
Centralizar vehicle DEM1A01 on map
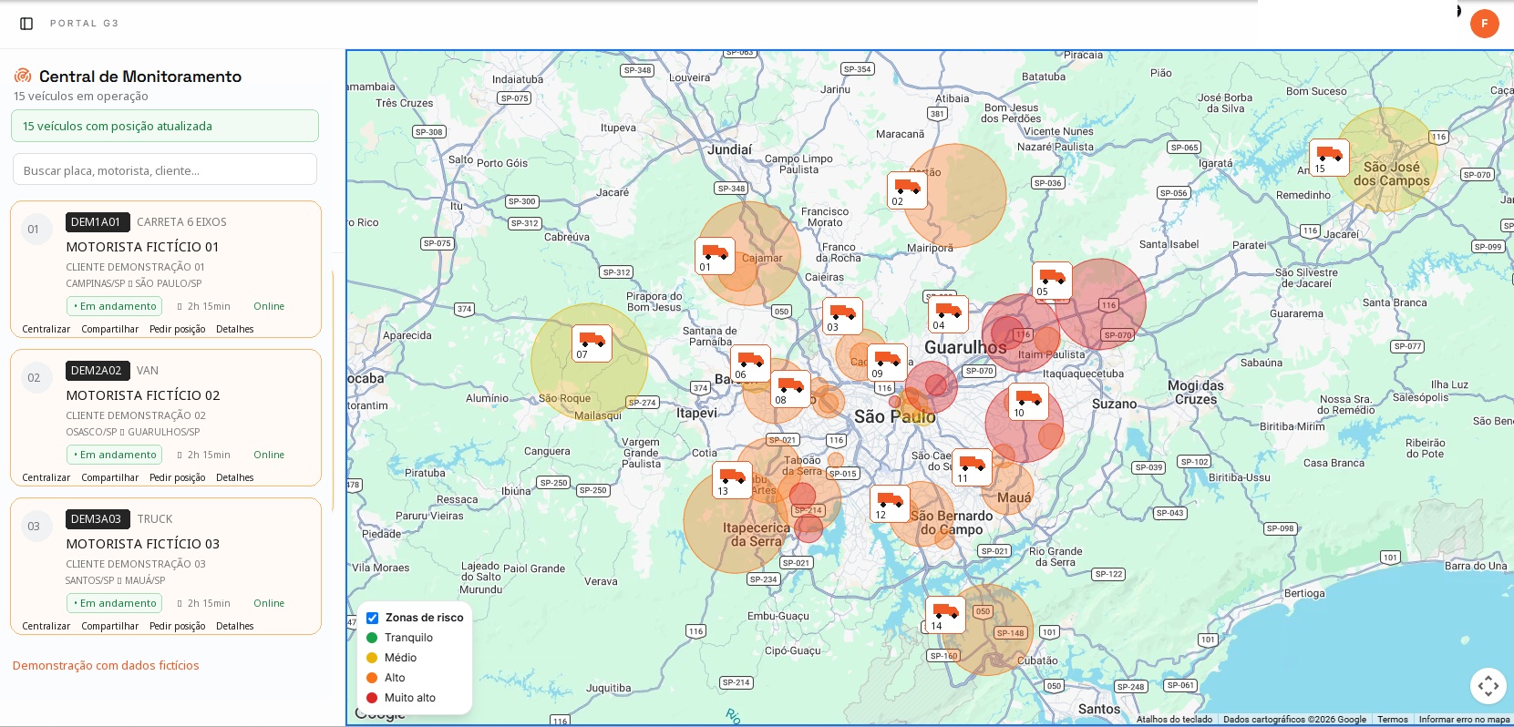pos(46,330)
